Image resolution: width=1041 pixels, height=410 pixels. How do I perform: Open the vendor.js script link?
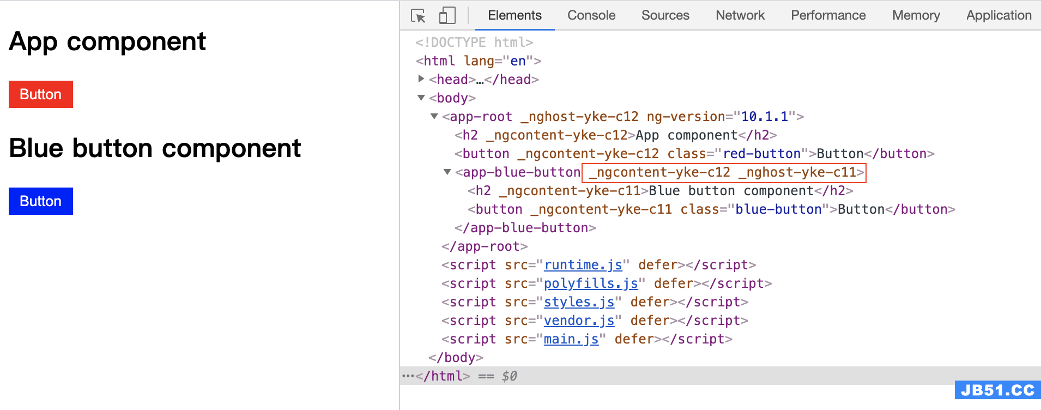[579, 321]
